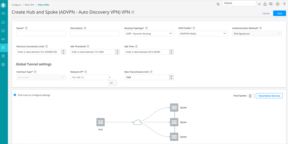Screen dimensions: 288x144
Task: Expand the hamburger navigation menu
Action: 3,13
